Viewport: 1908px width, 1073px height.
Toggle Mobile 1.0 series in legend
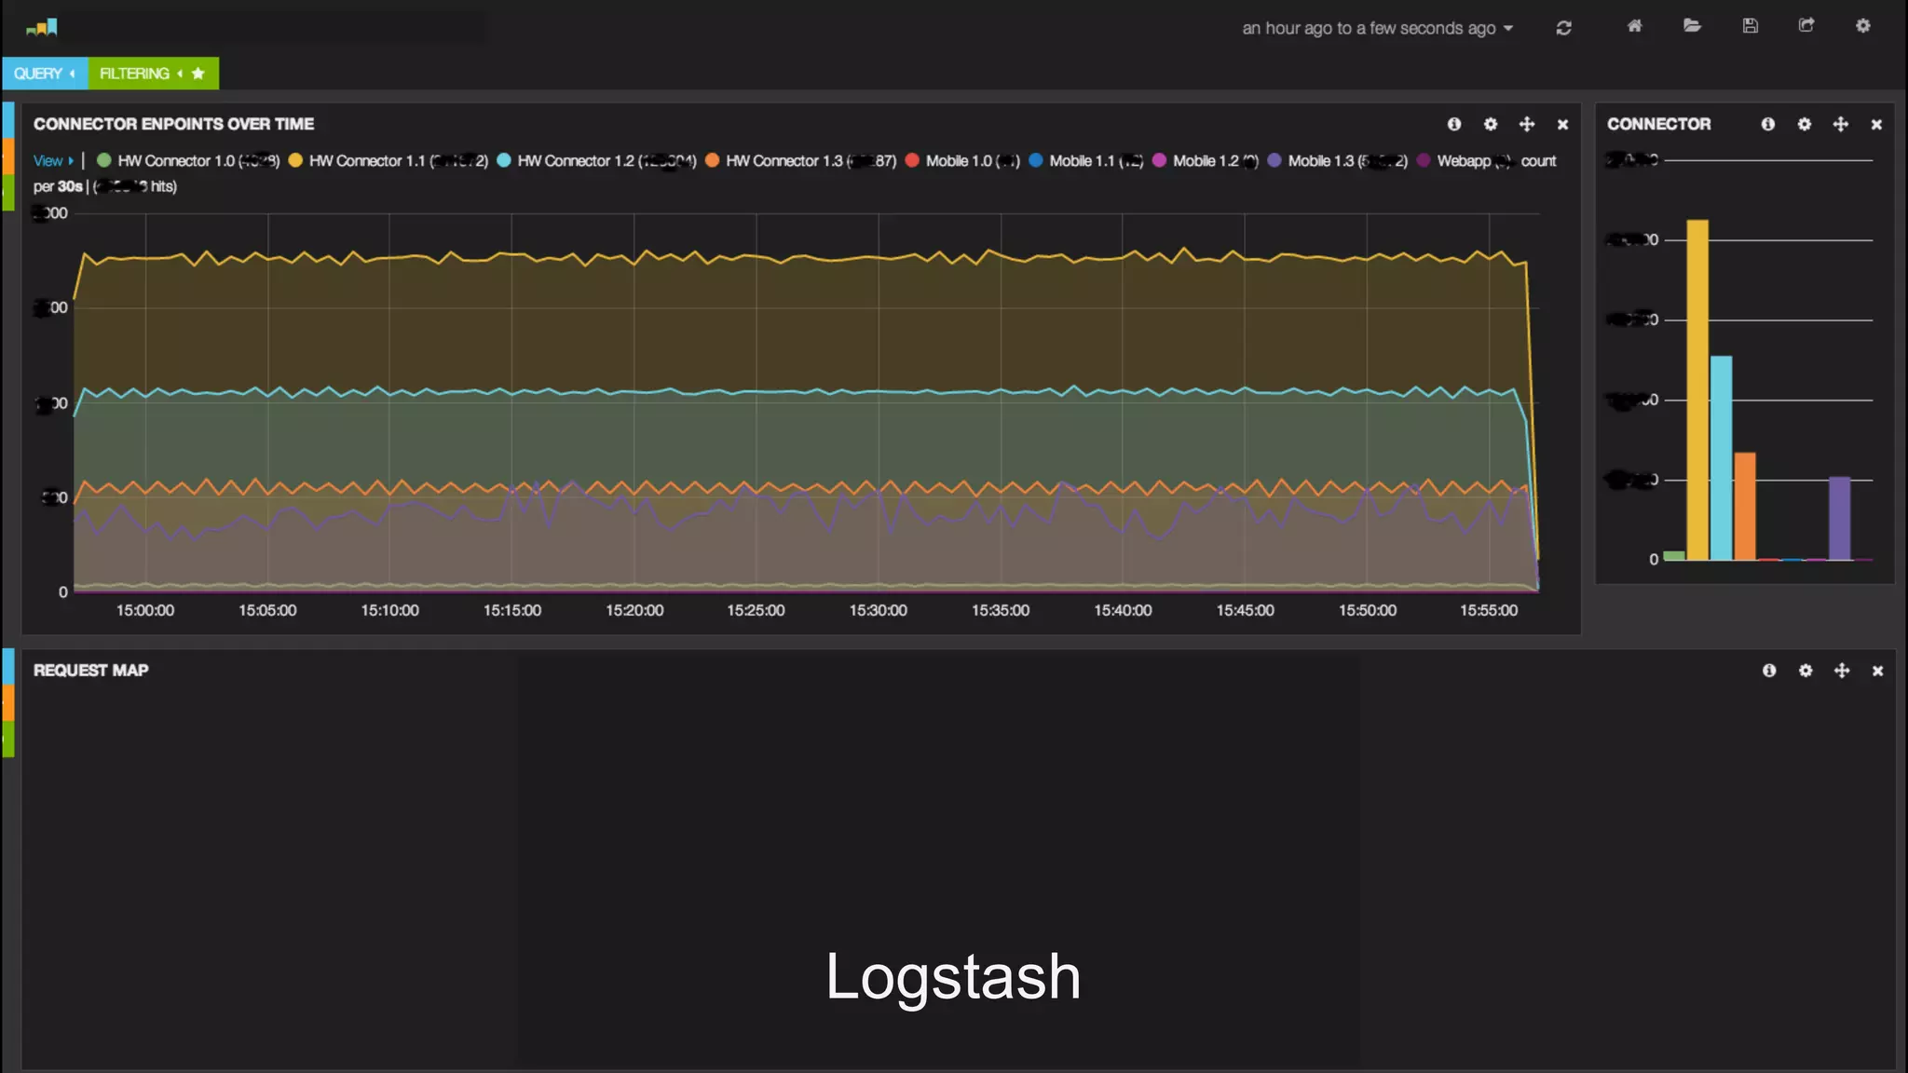962,161
